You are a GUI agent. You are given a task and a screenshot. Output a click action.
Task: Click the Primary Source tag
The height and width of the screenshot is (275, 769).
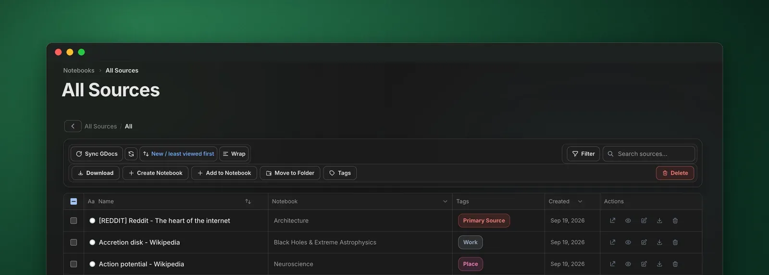pyautogui.click(x=484, y=221)
